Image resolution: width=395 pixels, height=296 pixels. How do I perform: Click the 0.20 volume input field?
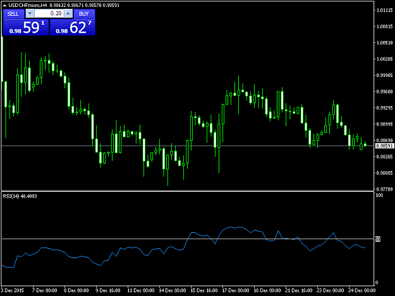coord(49,13)
